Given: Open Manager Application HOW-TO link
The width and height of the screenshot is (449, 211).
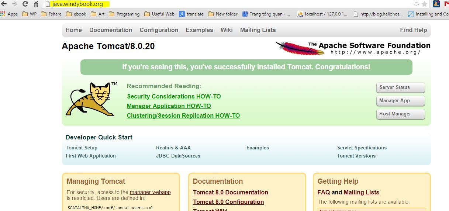Looking at the screenshot, I should pyautogui.click(x=169, y=106).
